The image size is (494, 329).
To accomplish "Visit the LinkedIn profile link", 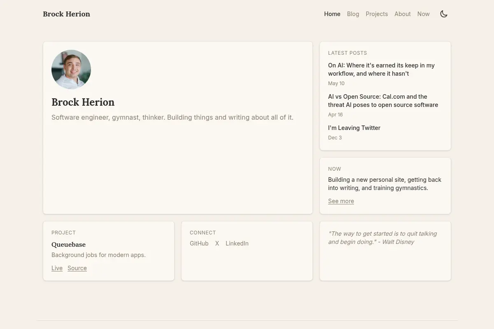I will tap(237, 243).
